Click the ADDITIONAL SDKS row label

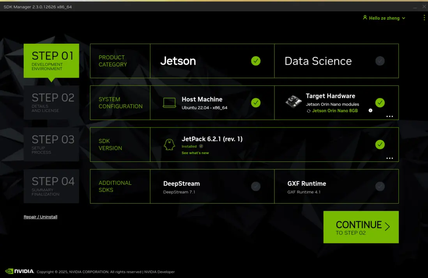115,186
